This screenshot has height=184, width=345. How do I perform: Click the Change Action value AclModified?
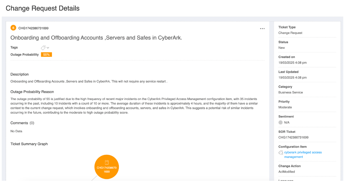[x=287, y=172]
